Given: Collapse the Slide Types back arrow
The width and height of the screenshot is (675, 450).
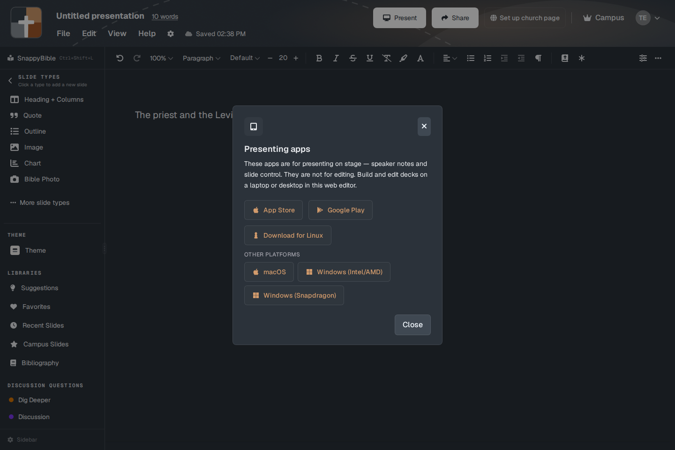Looking at the screenshot, I should 10,81.
